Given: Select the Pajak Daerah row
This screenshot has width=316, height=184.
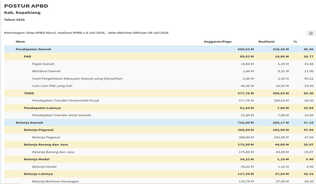Looking at the screenshot, I should (x=160, y=64).
